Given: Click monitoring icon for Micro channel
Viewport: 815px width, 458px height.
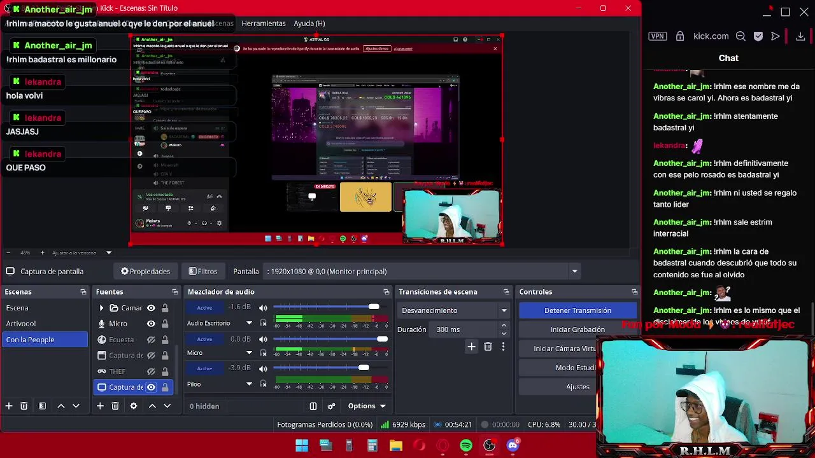Looking at the screenshot, I should click(263, 353).
